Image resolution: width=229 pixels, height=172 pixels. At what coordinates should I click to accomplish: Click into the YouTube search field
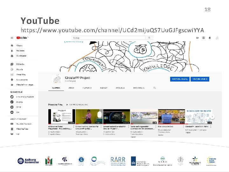tap(108, 38)
